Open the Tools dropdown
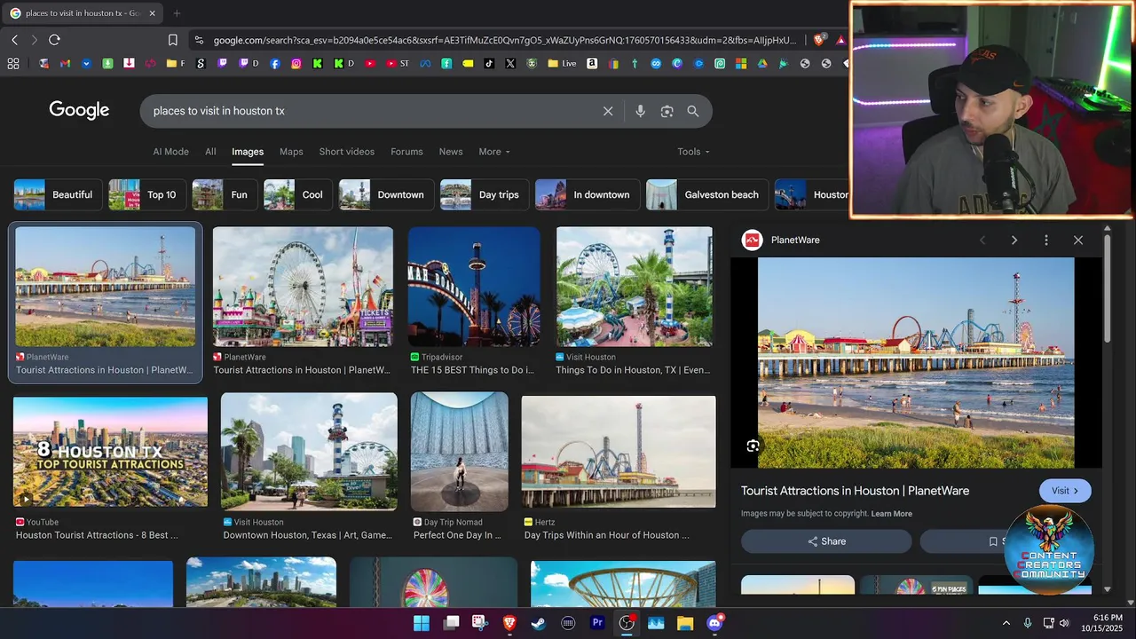Image resolution: width=1136 pixels, height=639 pixels. [693, 152]
